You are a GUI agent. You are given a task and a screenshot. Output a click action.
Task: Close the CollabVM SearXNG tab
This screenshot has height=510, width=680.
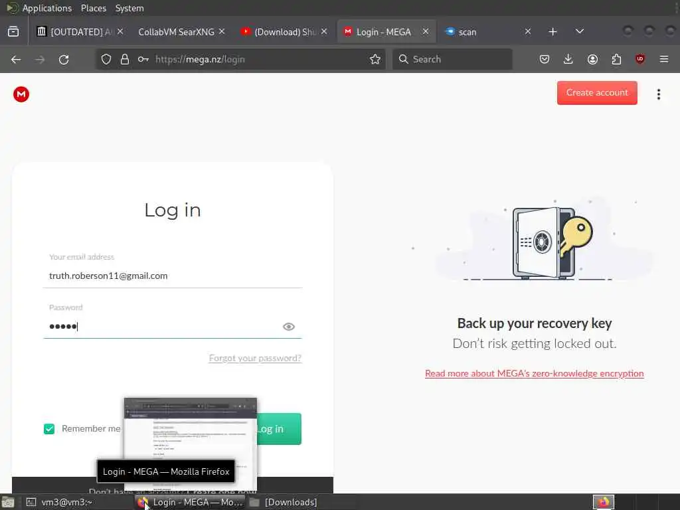click(x=222, y=31)
